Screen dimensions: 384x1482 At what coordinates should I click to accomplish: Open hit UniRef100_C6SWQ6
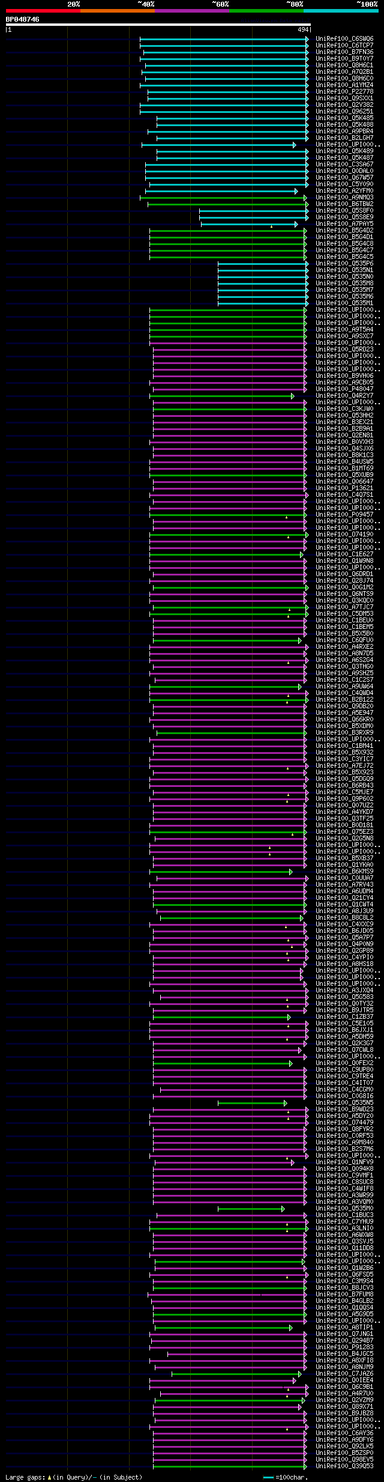344,39
